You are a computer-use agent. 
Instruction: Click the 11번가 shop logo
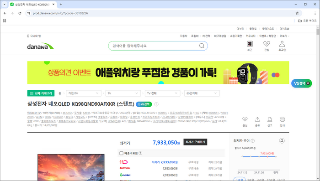(x=124, y=162)
